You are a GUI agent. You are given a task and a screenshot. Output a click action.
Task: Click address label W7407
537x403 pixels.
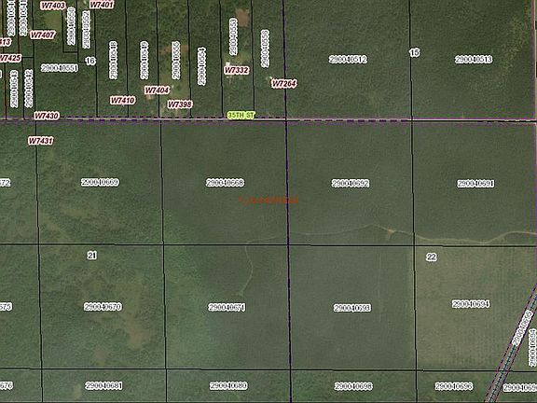click(43, 35)
